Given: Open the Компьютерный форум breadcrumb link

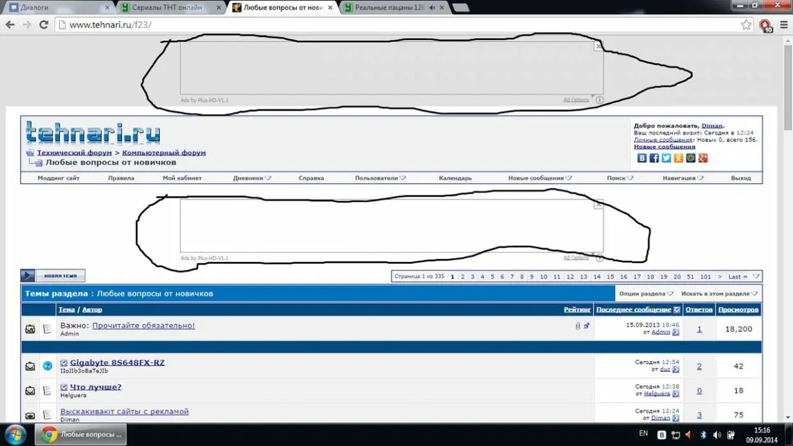Looking at the screenshot, I should [164, 153].
